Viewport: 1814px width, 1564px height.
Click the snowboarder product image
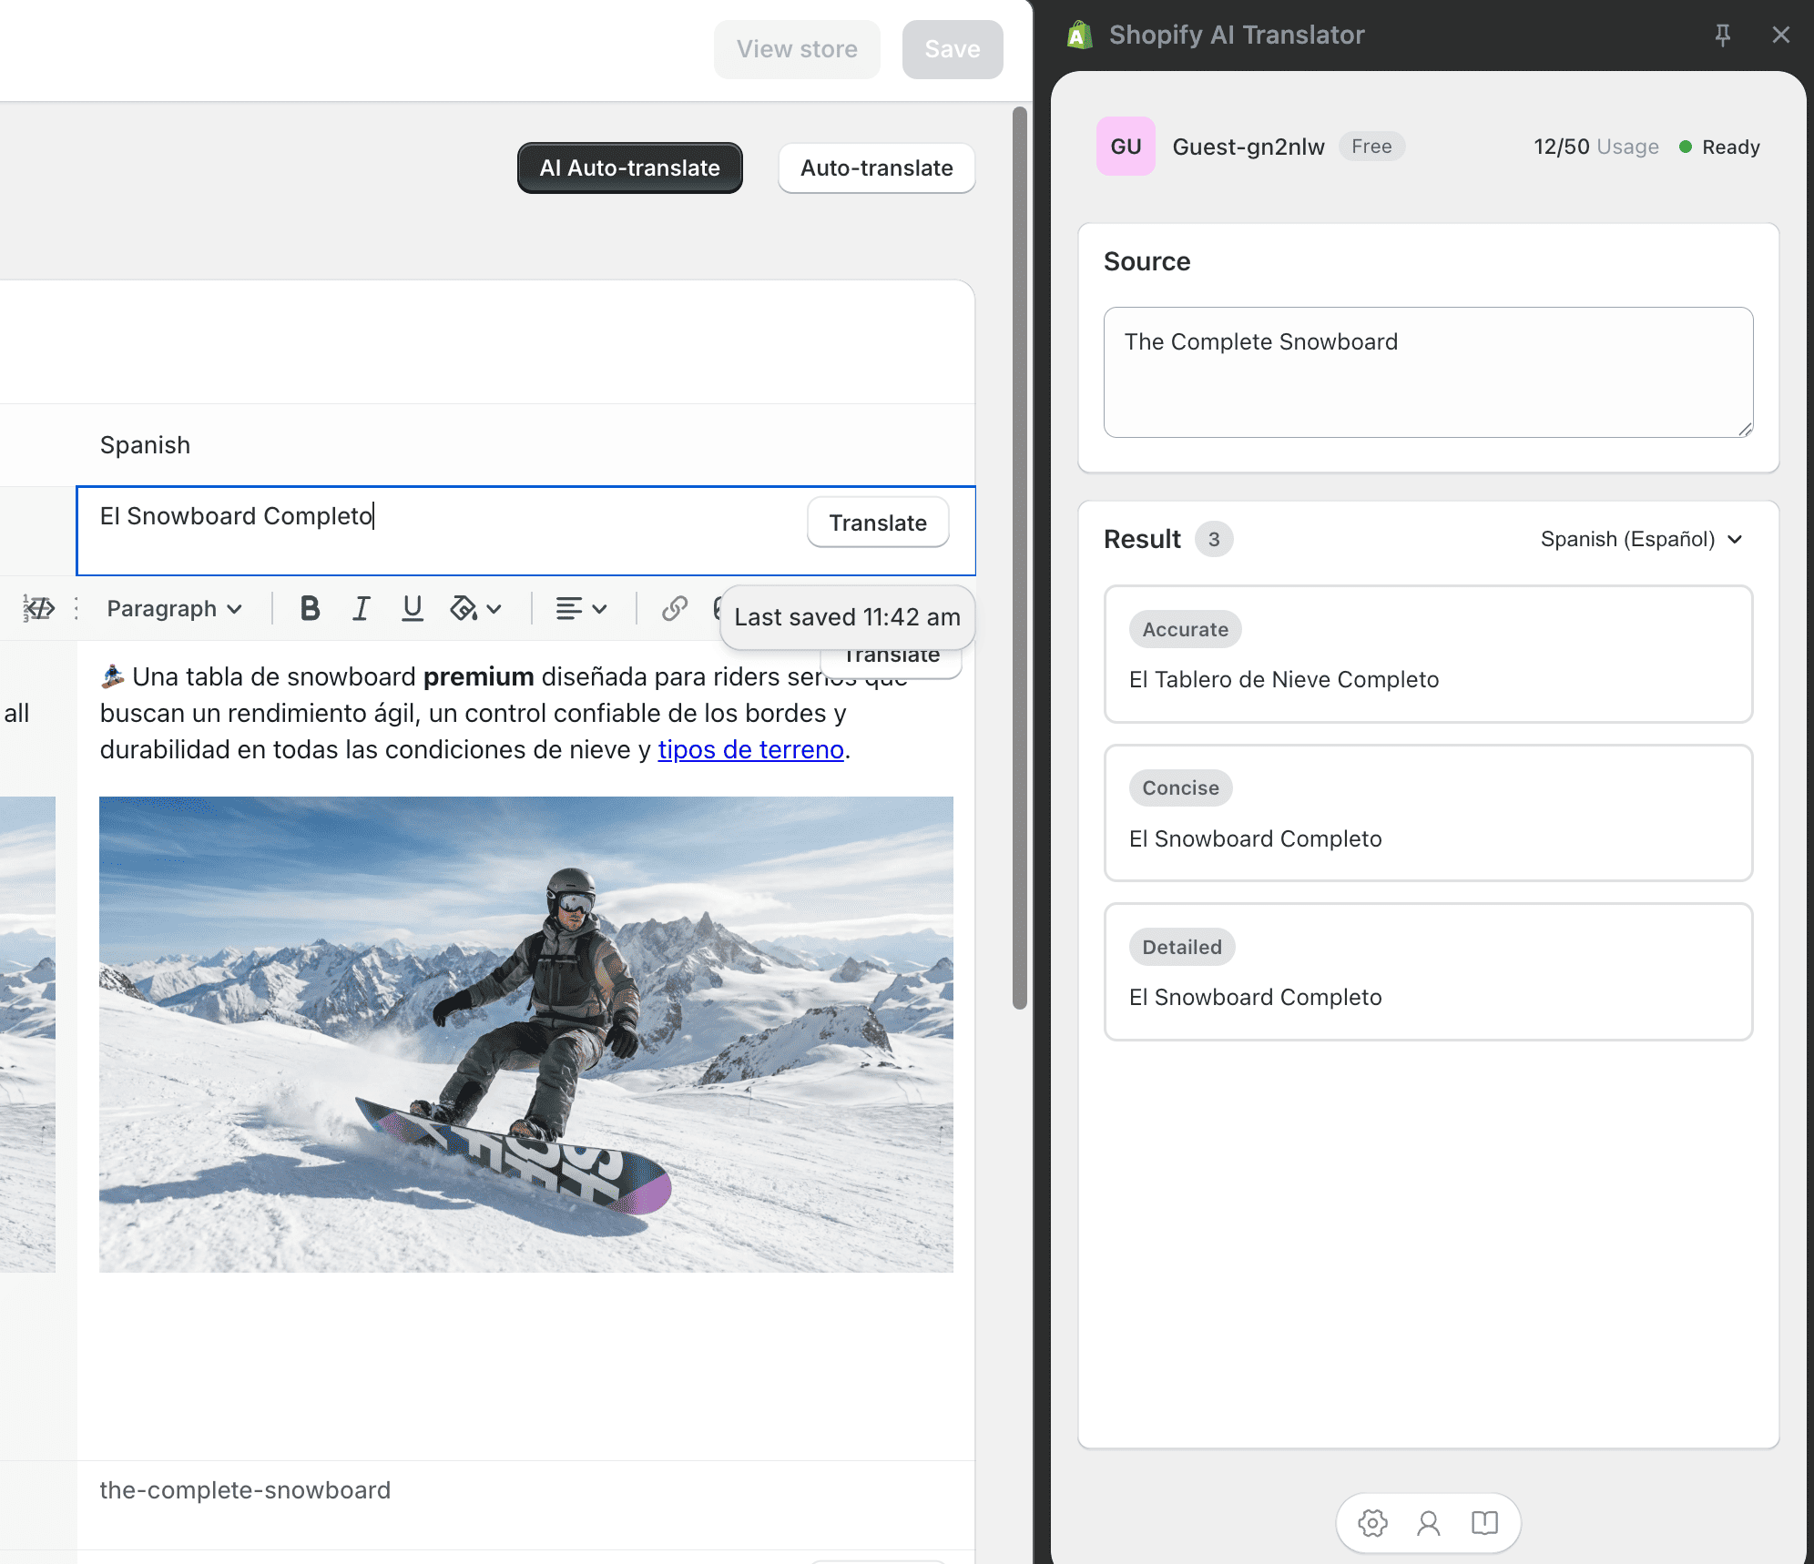click(525, 1033)
